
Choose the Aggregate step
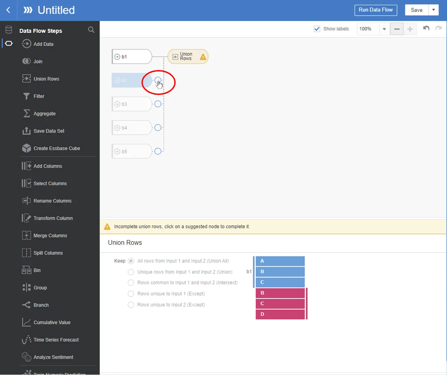click(x=39, y=113)
